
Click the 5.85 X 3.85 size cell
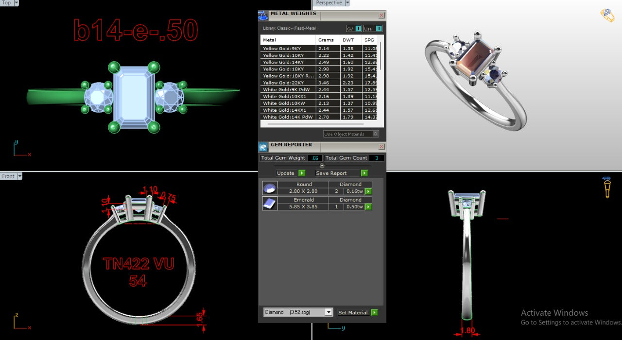pyautogui.click(x=304, y=207)
